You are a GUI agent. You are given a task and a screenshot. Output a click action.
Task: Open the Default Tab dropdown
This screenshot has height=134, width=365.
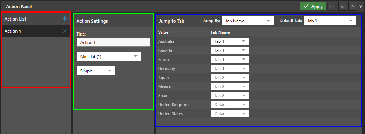330,21
